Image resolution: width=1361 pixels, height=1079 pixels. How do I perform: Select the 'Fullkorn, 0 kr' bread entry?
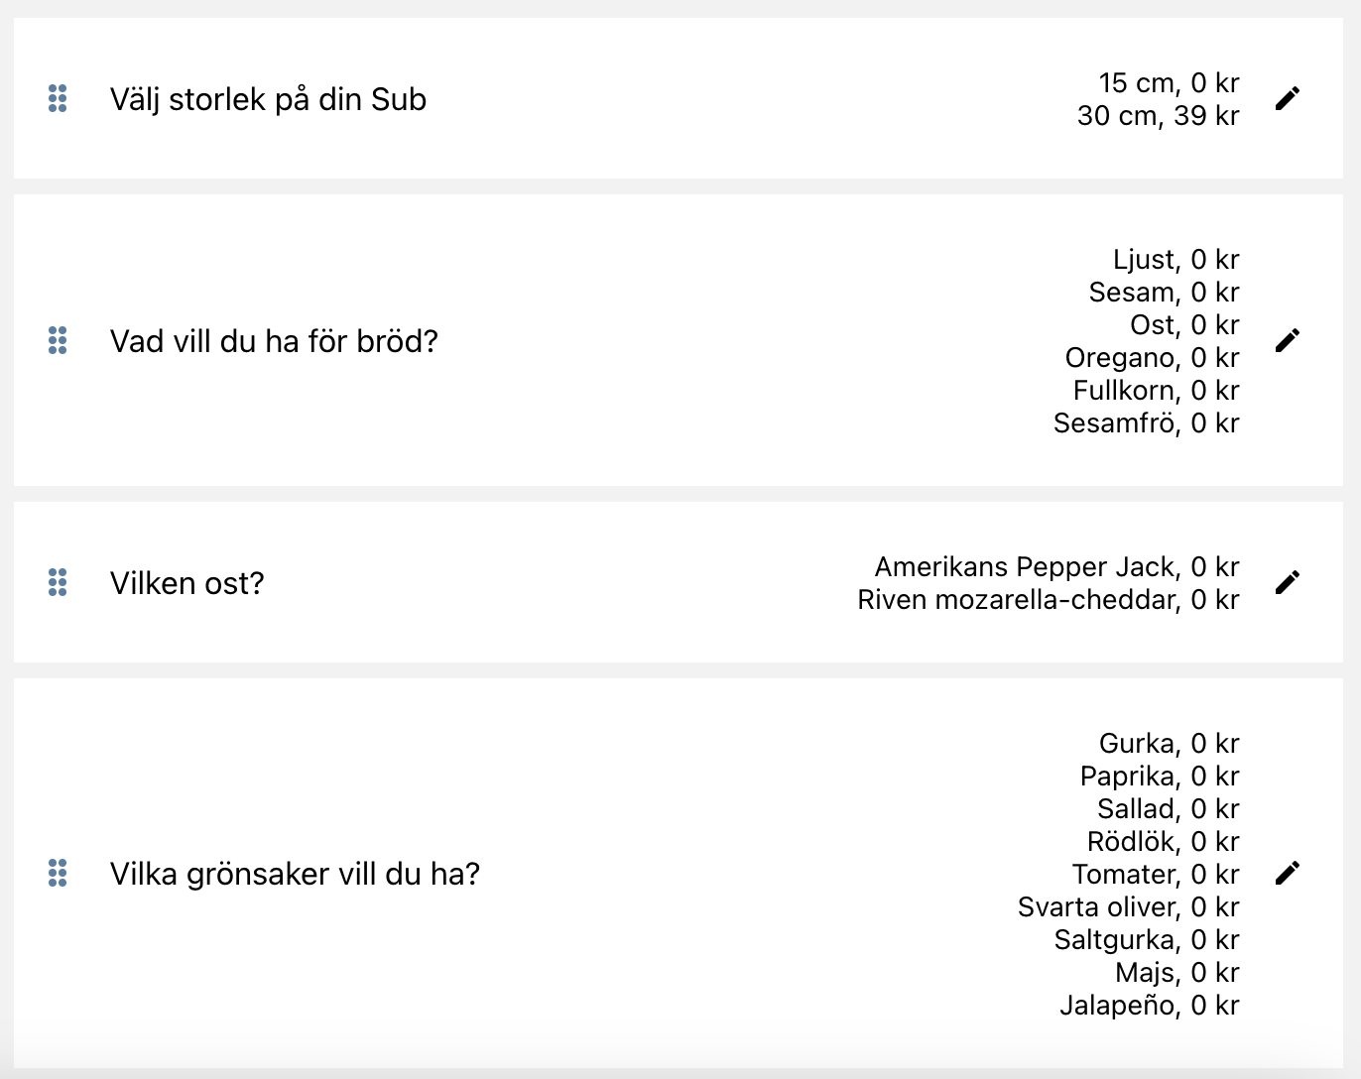[x=1156, y=391]
